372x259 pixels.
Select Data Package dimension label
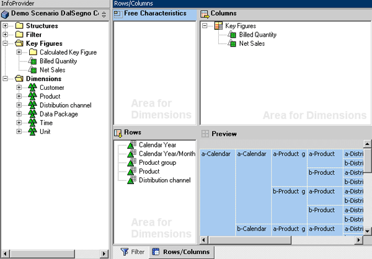[59, 114]
